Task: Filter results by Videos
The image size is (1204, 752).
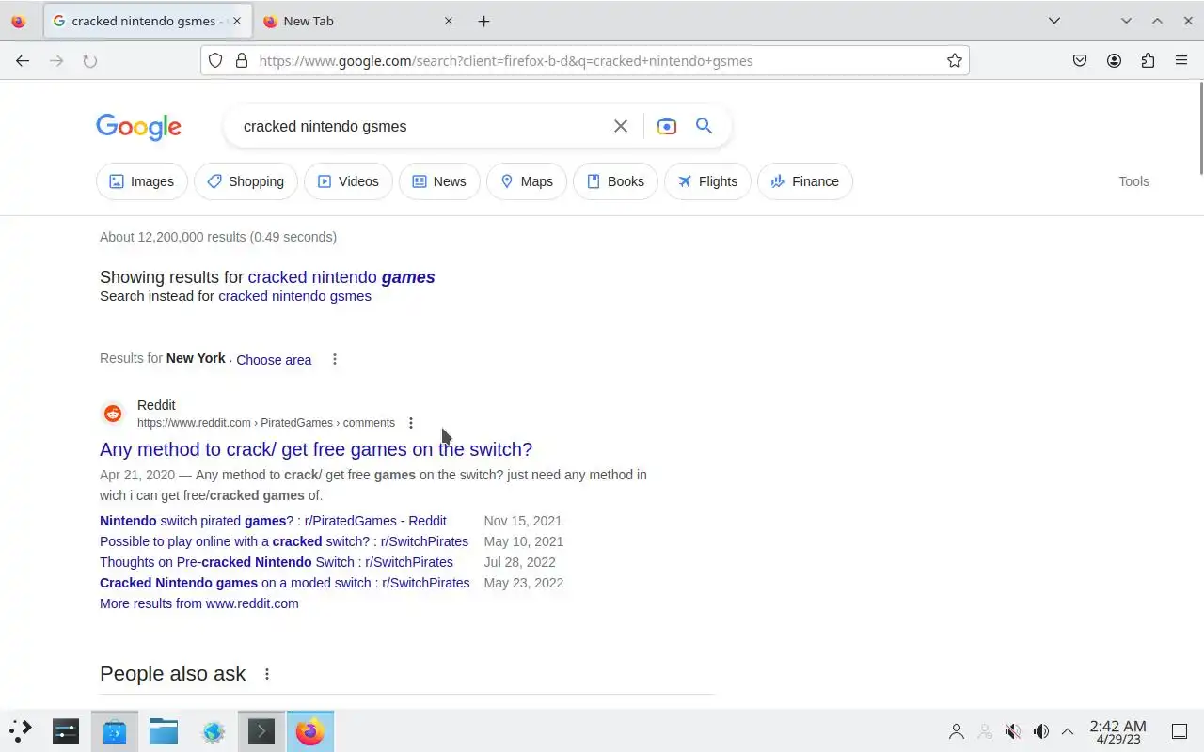Action: pyautogui.click(x=348, y=181)
